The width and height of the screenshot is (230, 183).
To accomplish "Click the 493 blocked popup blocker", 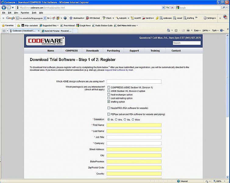I will point(93,18).
